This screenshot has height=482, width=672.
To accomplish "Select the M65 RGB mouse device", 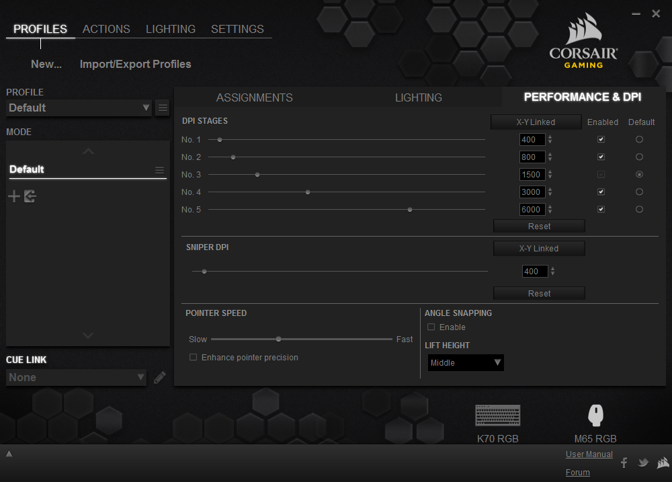I will (x=595, y=424).
